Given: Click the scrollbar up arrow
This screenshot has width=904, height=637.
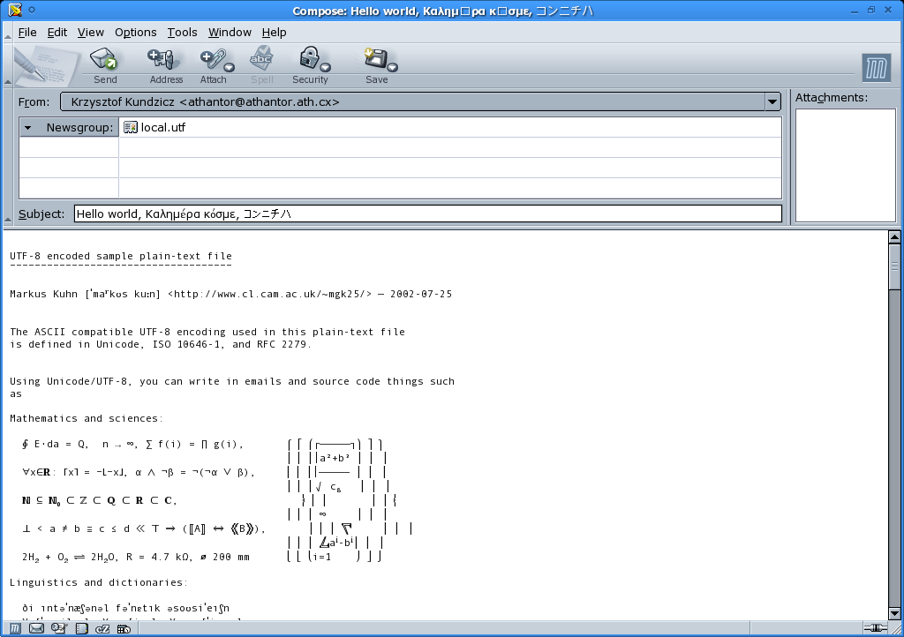Looking at the screenshot, I should [894, 236].
